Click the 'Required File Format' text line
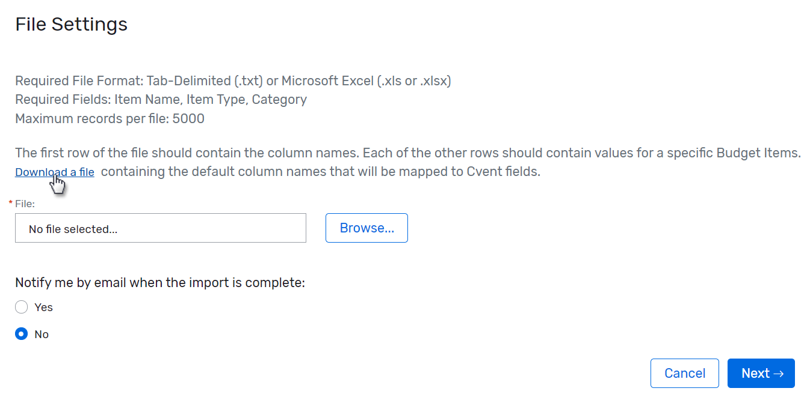810x403 pixels. point(233,80)
